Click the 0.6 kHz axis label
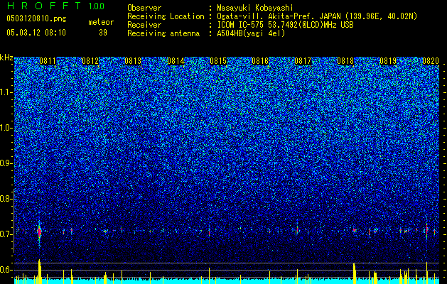This screenshot has height=284, width=447. 6,270
